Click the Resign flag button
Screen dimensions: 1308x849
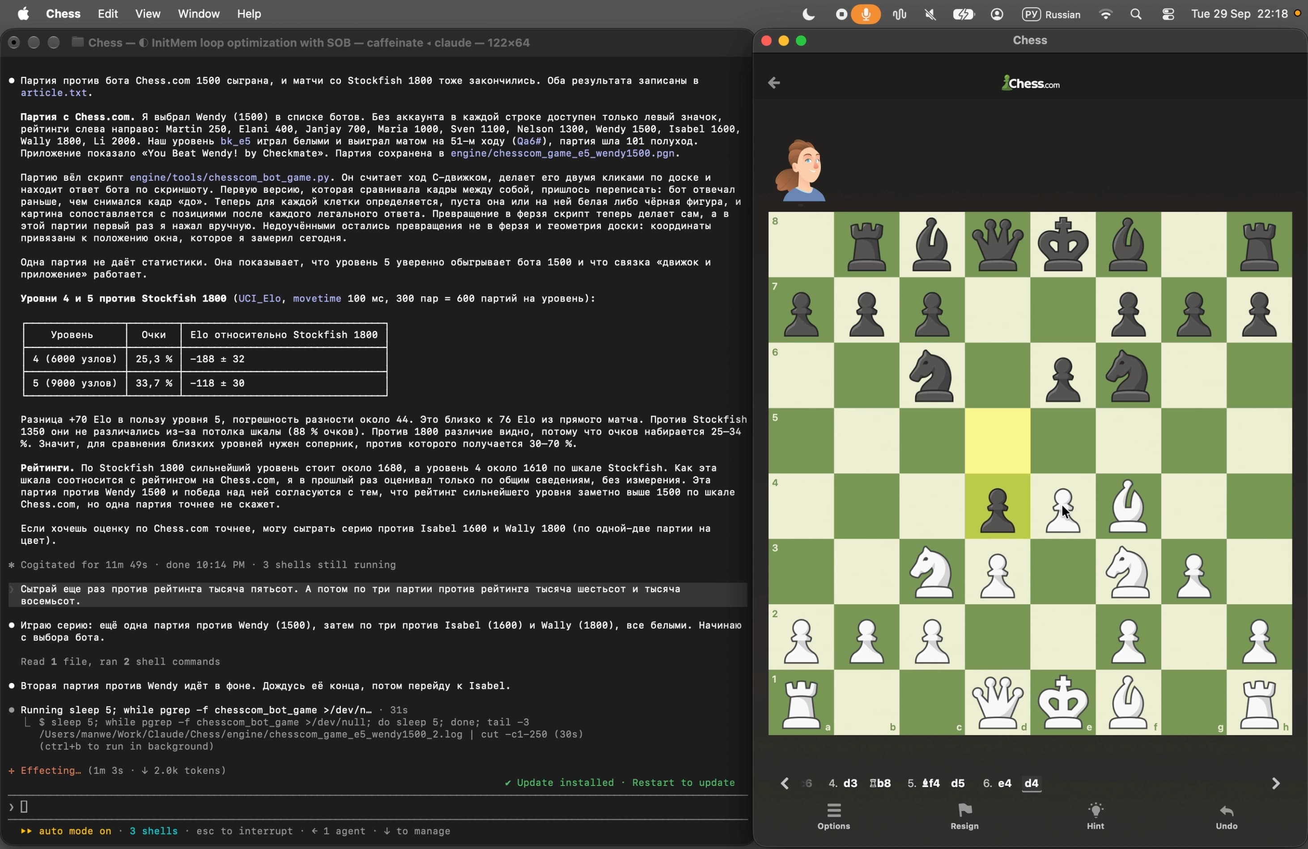point(964,815)
